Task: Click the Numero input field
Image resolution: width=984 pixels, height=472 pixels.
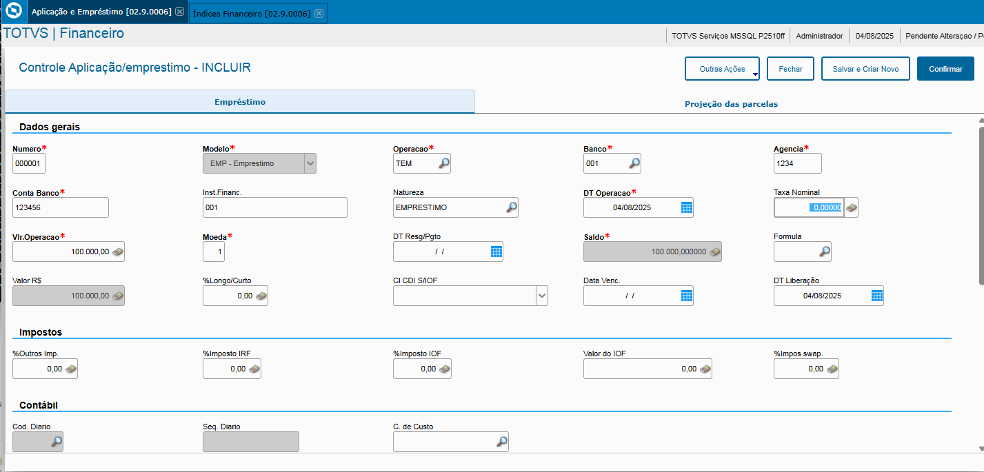Action: point(29,163)
